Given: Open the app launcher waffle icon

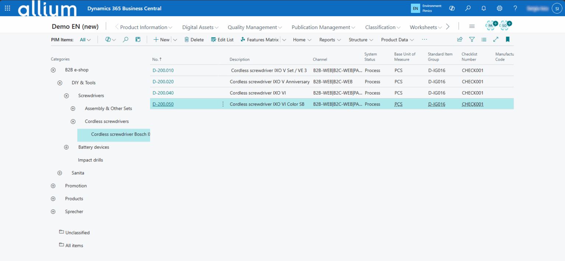Looking at the screenshot, I should (7, 8).
